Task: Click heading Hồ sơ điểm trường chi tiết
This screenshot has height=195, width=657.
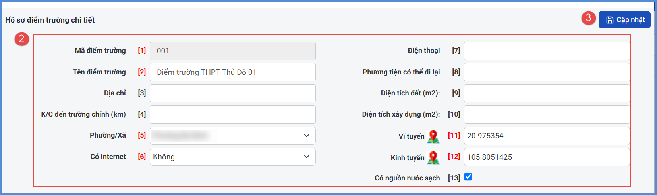Action: [50, 20]
